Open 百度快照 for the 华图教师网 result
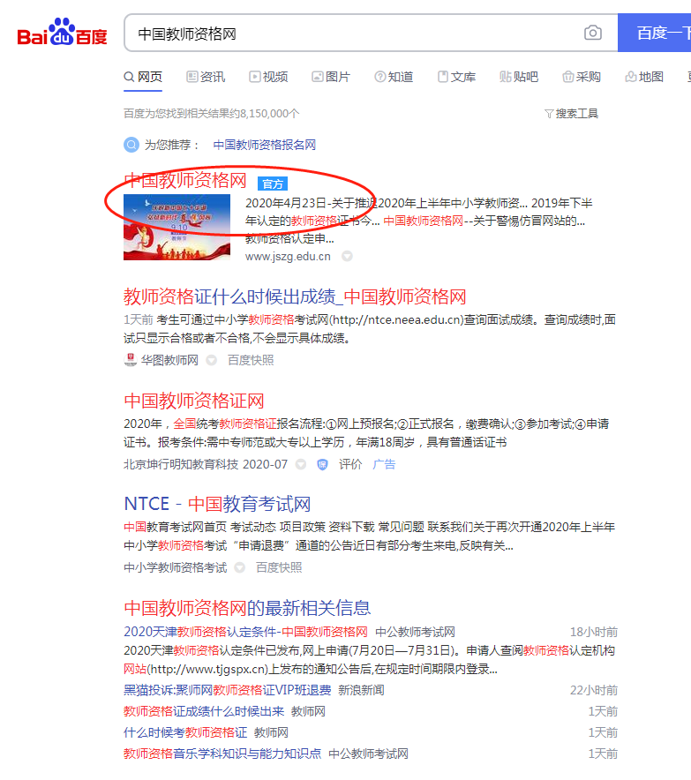Viewport: 691px width, 780px height. click(251, 360)
